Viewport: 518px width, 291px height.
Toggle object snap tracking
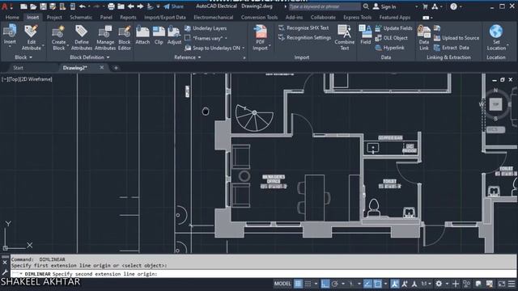[367, 284]
